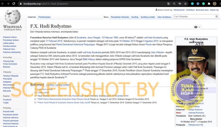The height and width of the screenshot is (127, 221).
Task: Go to Halaman Utama in the sidebar
Action: pyautogui.click(x=10, y=37)
